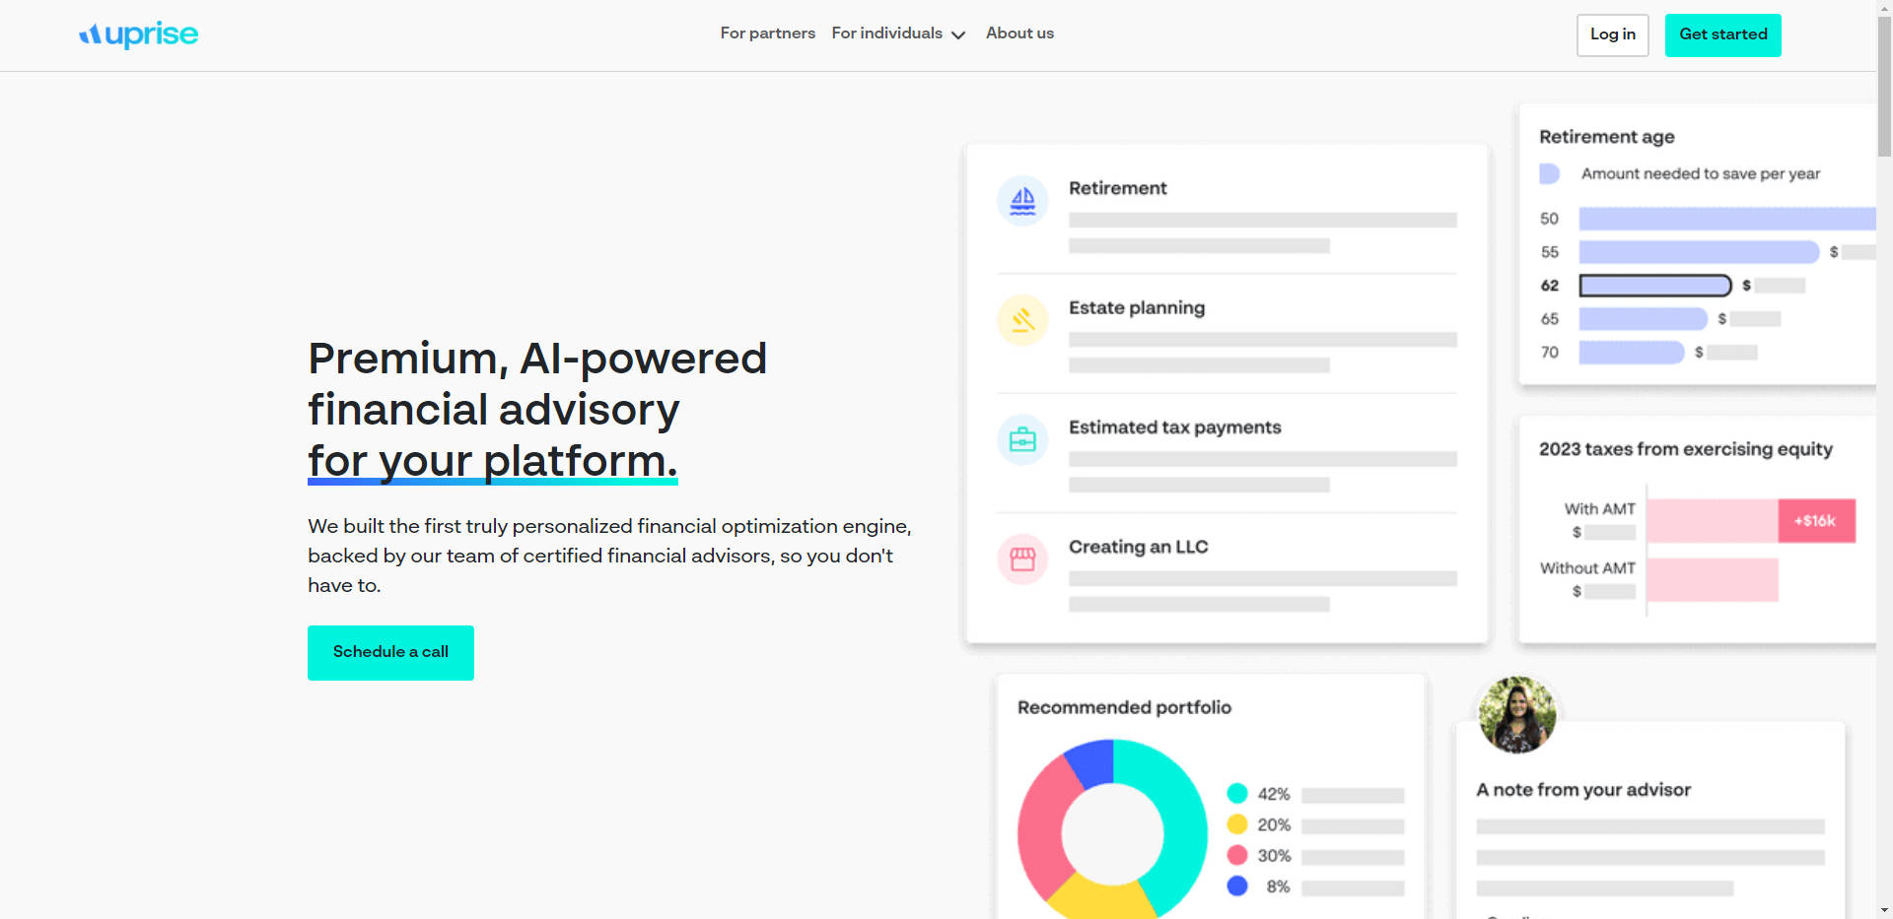Click the Estimated tax payments briefcase icon
This screenshot has width=1893, height=919.
[x=1022, y=439]
